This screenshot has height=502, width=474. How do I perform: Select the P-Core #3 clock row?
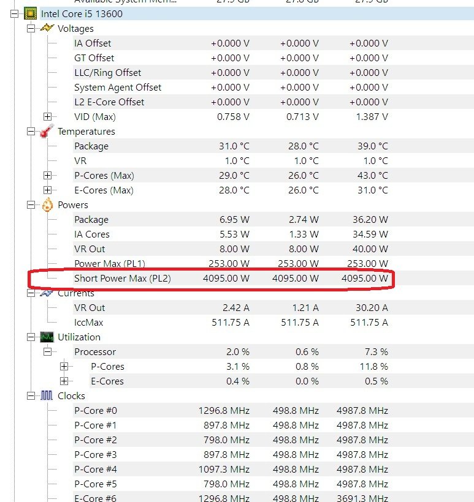click(x=273, y=455)
